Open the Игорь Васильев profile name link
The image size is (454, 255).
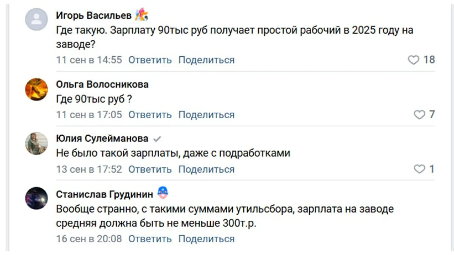tap(94, 16)
